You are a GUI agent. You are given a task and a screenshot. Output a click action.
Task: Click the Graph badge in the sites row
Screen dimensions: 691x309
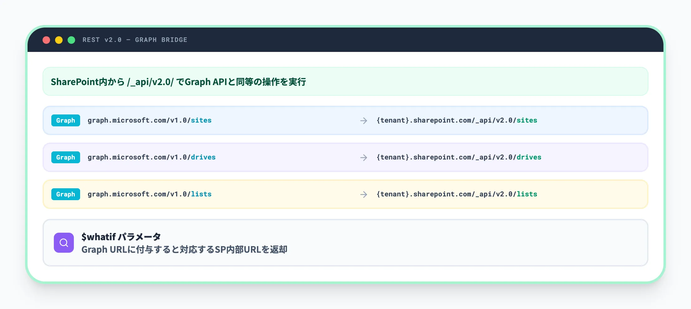click(66, 120)
